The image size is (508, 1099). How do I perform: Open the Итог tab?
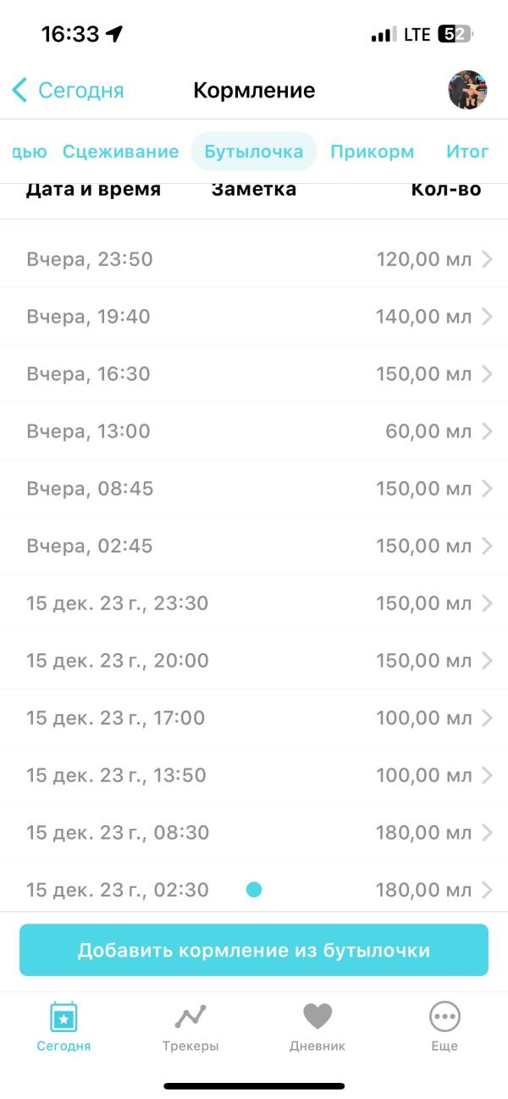[x=467, y=152]
